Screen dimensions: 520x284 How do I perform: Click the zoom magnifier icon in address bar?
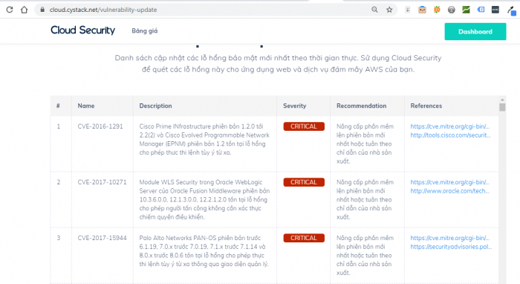[374, 10]
